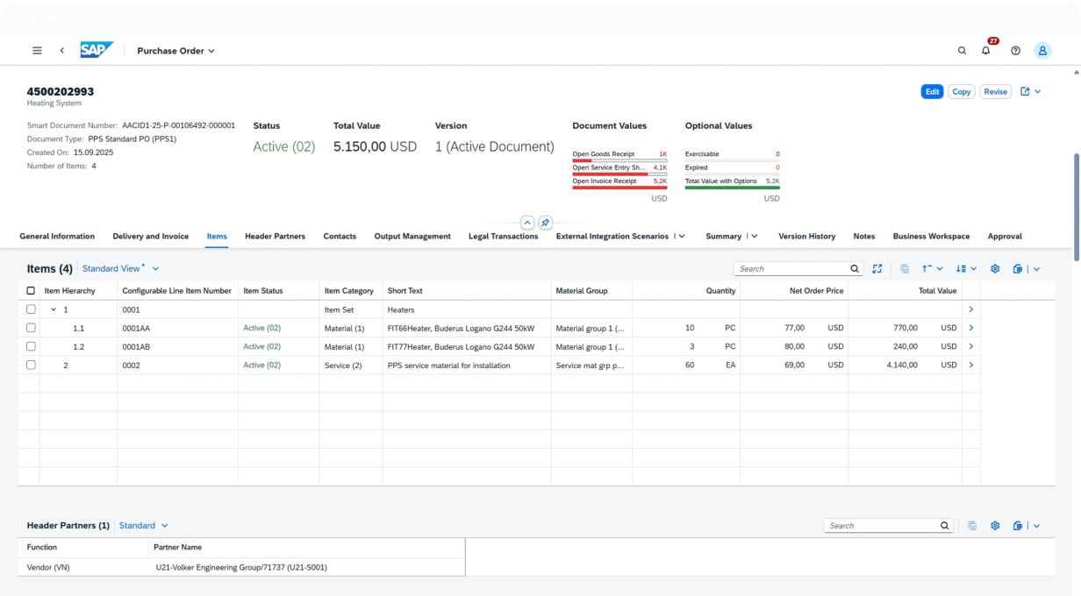This screenshot has height=596, width=1081.
Task: Switch to the Delivery and Invoice tab
Action: [150, 237]
